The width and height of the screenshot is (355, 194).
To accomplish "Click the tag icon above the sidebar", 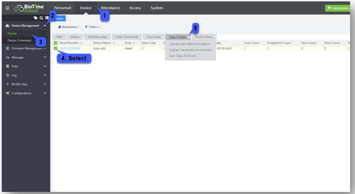I will click(35, 18).
